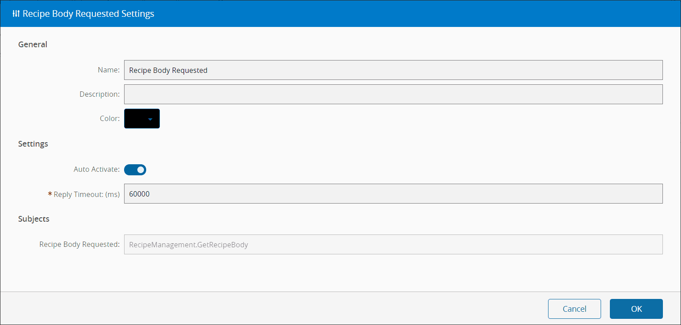Image resolution: width=681 pixels, height=325 pixels.
Task: Click the Reply Timeout (ms) label
Action: [87, 194]
